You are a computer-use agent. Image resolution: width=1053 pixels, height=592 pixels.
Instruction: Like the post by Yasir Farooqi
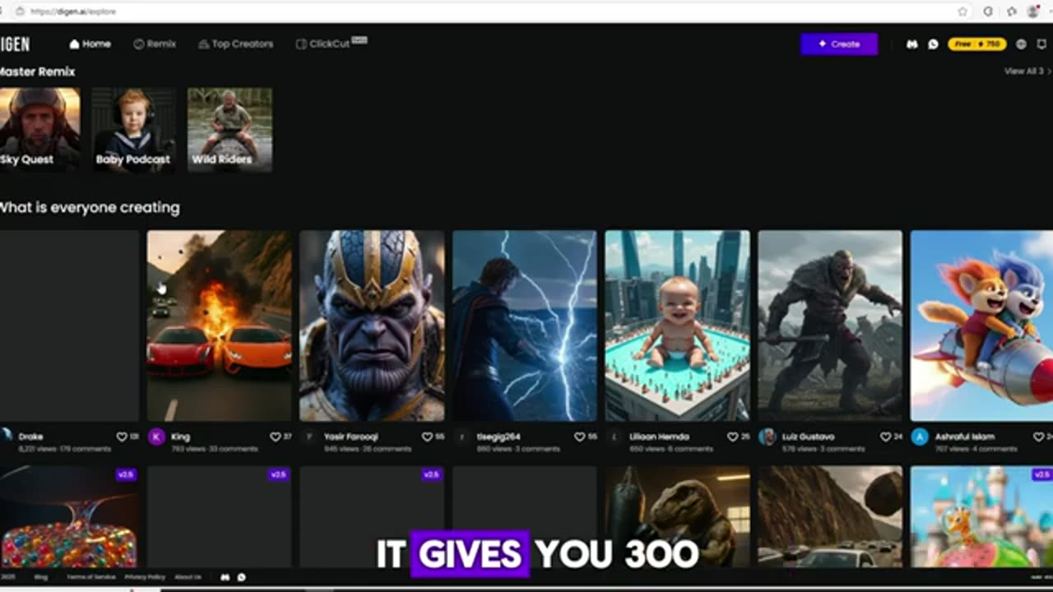click(428, 437)
